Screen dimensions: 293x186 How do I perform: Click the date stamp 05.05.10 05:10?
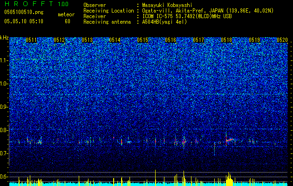pyautogui.click(x=24, y=21)
